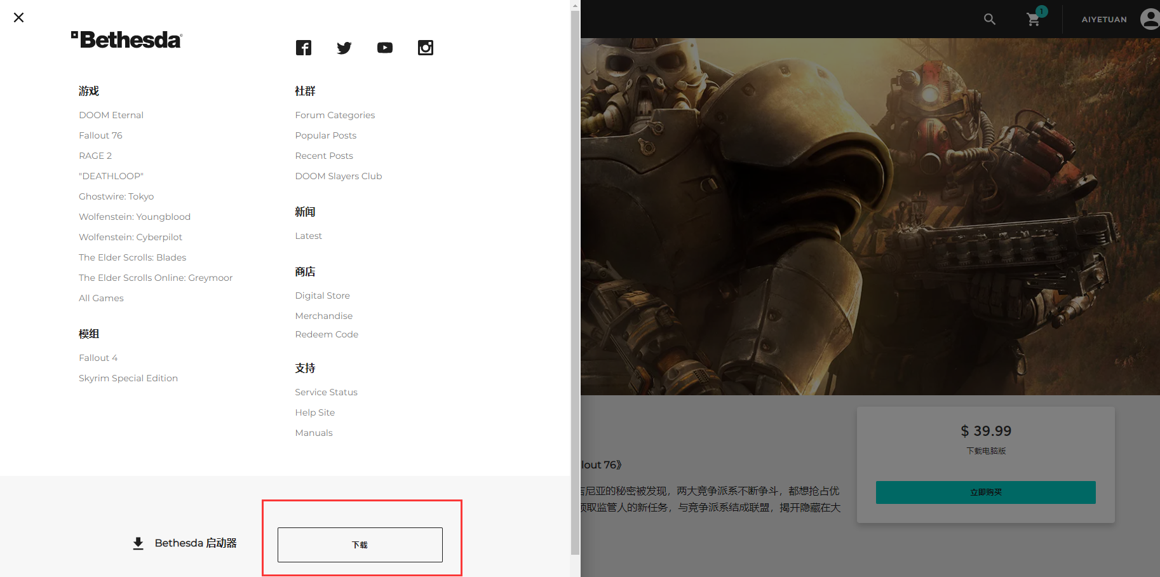Open Fallout 4 mods link
This screenshot has height=577, width=1160.
coord(98,358)
